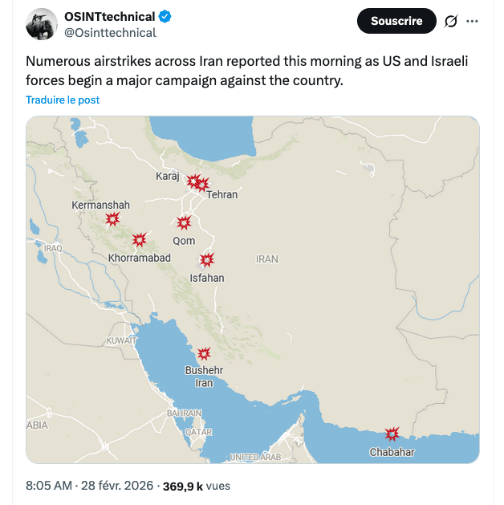Open the Grok icon beside Souscrire
This screenshot has height=505, width=504.
pyautogui.click(x=450, y=22)
